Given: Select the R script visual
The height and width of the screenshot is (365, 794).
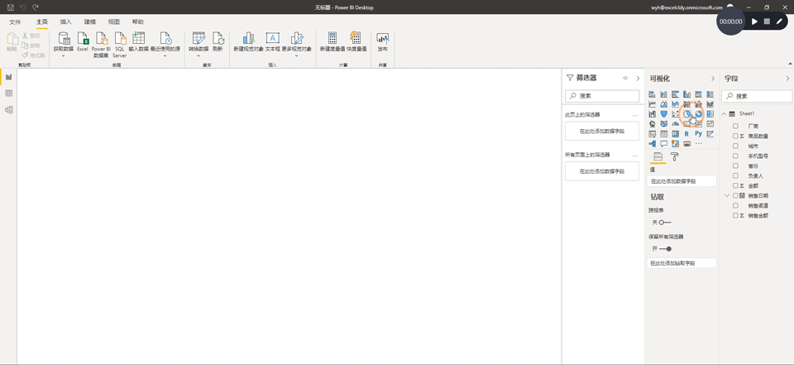Looking at the screenshot, I should [x=686, y=134].
